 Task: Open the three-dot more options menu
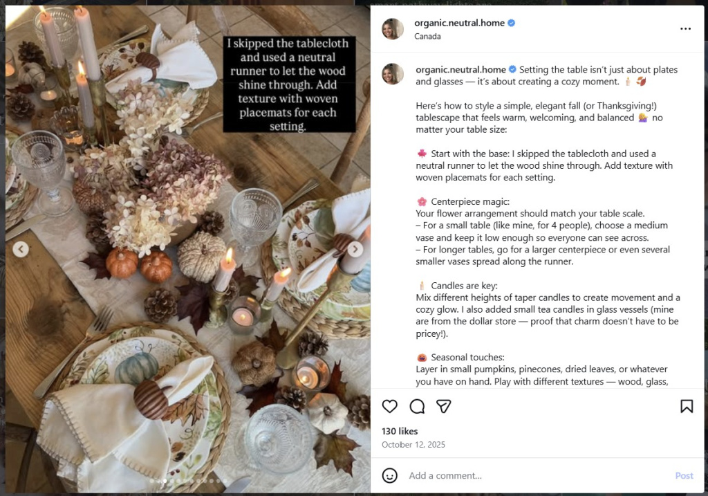pyautogui.click(x=685, y=29)
